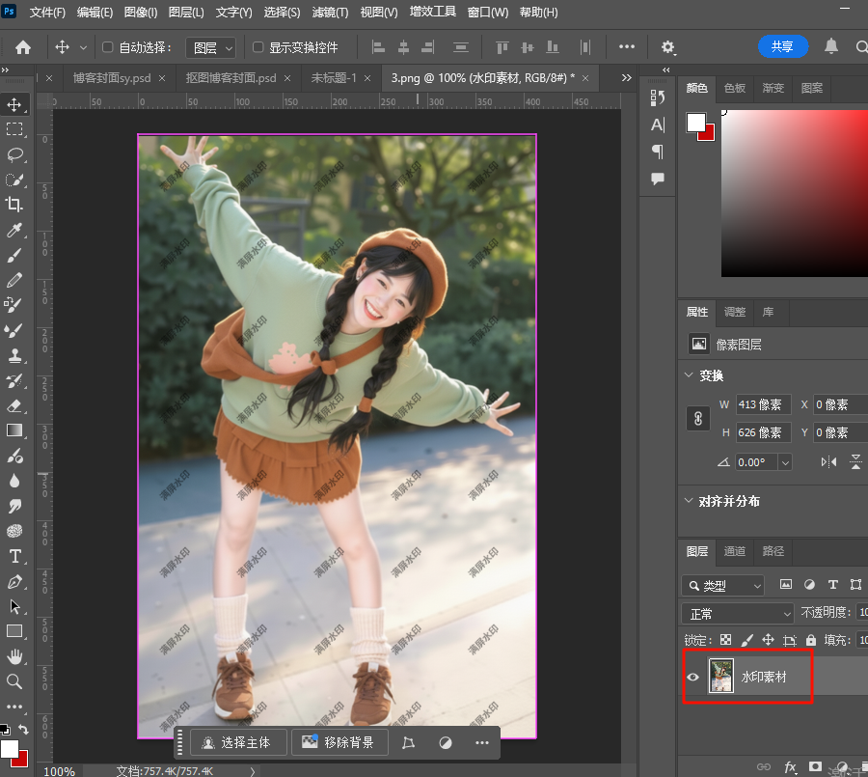Select the Lasso tool
Screen dimensions: 868x777
[x=15, y=154]
